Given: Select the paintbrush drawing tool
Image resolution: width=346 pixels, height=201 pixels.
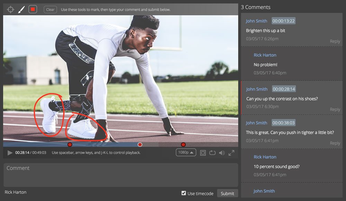Looking at the screenshot, I should [21, 9].
